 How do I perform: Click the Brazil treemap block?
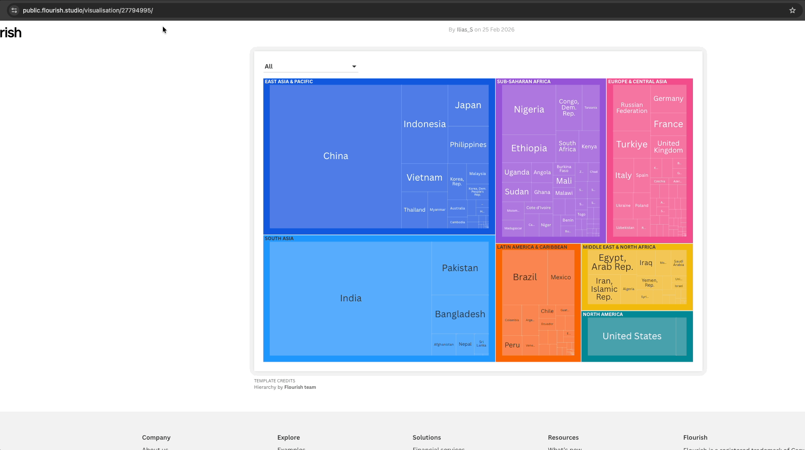point(524,277)
